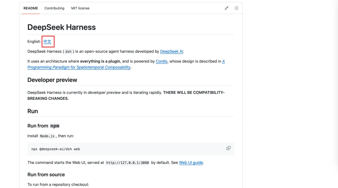Click the npx @deepseek-ai/dsh web code
This screenshot has width=338, height=188.
click(56, 149)
